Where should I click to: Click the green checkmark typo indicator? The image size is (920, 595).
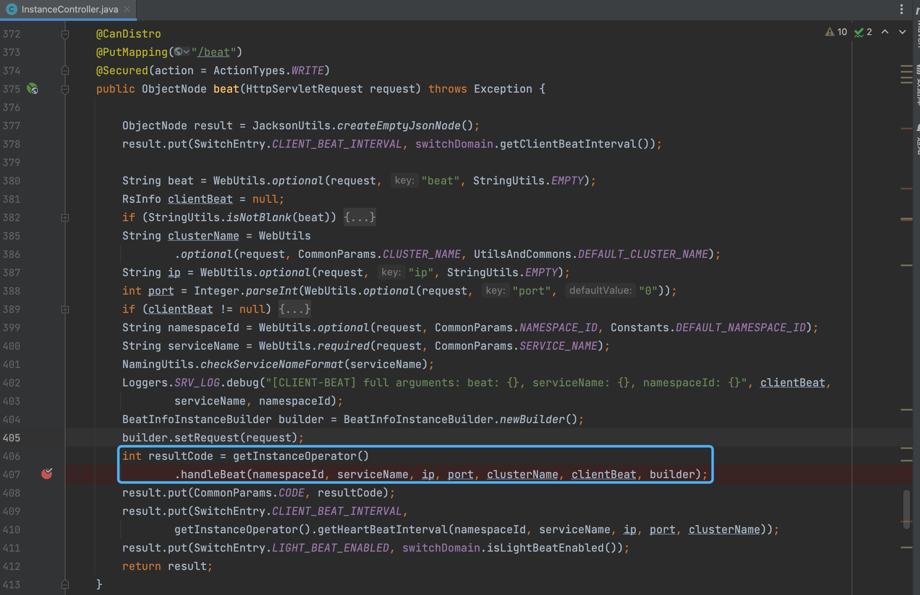(x=863, y=32)
